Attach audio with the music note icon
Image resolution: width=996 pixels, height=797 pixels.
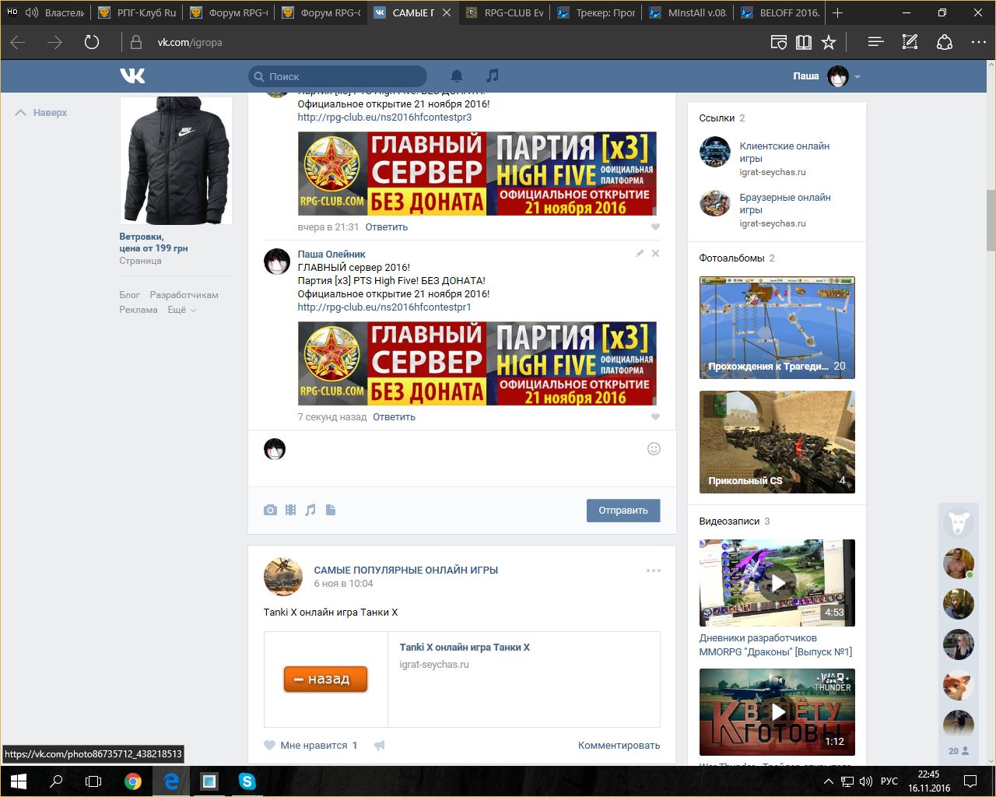click(310, 510)
